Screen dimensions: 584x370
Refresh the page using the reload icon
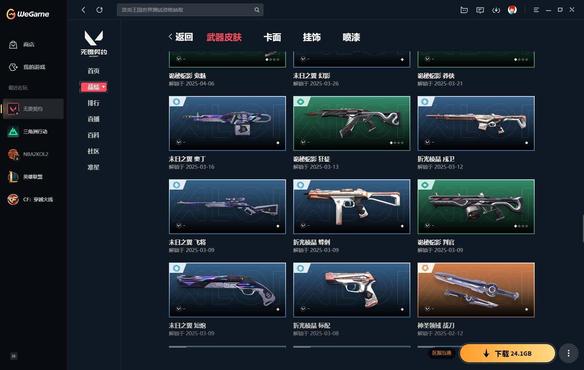(99, 10)
